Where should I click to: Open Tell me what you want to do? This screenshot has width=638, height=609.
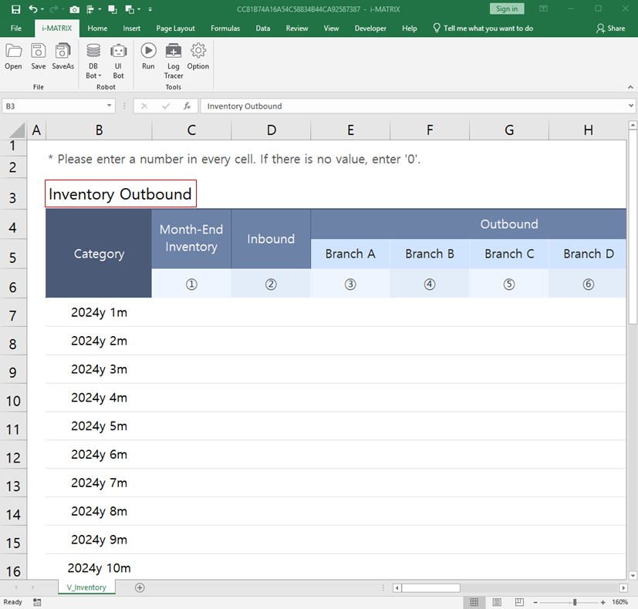tap(488, 28)
